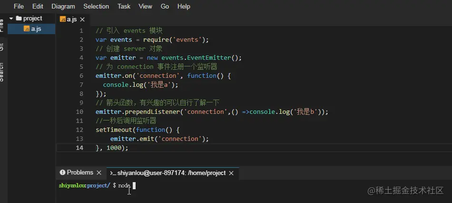This screenshot has height=203, width=452.
Task: Open the Files sidebar panel
Action: (1, 26)
